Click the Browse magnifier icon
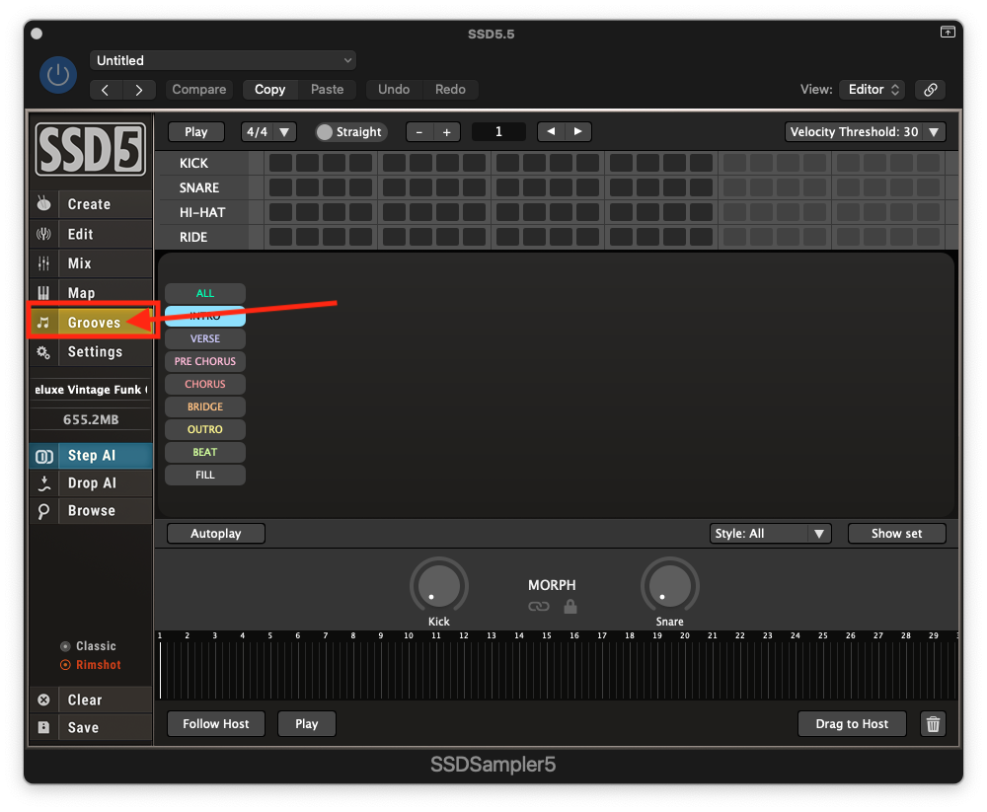 tap(43, 511)
